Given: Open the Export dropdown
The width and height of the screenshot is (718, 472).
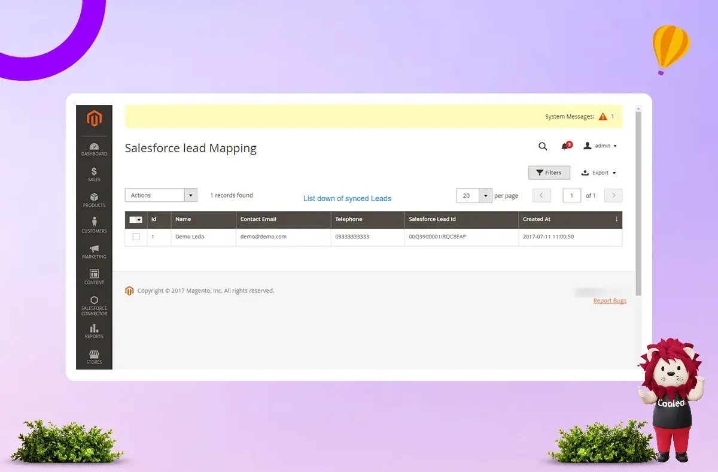Looking at the screenshot, I should [598, 173].
